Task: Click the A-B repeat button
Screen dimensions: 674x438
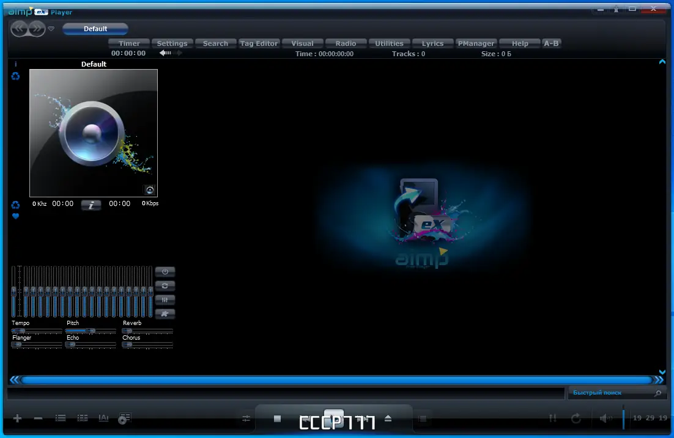Action: [x=551, y=43]
